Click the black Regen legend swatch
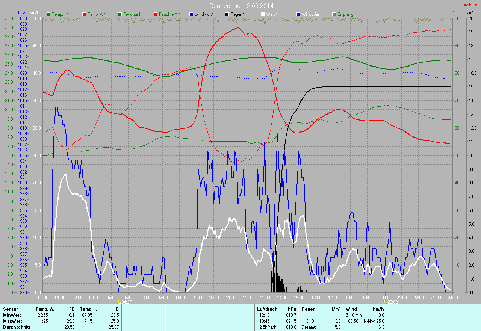This screenshot has width=481, height=331. [x=227, y=14]
